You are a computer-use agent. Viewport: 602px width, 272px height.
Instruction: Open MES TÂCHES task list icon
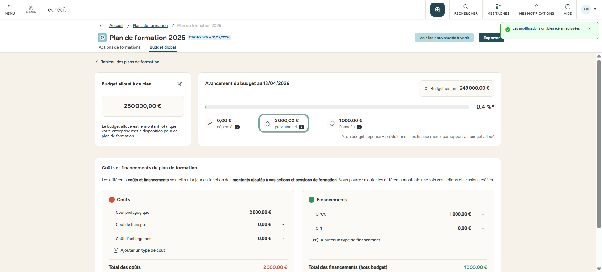click(x=498, y=7)
